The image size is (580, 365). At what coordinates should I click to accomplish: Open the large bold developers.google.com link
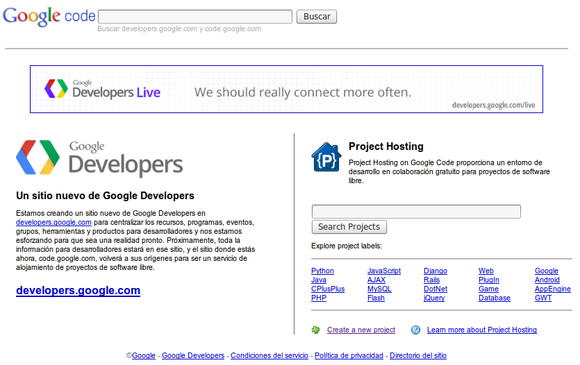pyautogui.click(x=78, y=290)
